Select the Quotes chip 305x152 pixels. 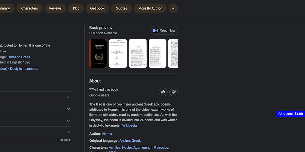point(121,8)
